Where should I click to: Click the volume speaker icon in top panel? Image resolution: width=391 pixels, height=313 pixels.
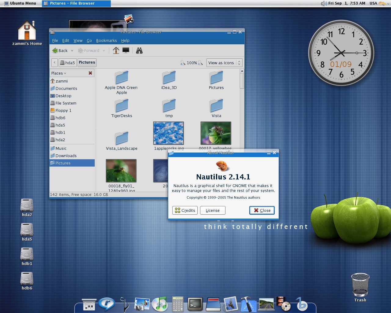pyautogui.click(x=324, y=3)
